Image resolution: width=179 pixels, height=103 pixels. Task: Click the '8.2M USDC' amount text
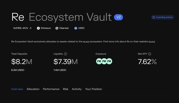coord(18,70)
